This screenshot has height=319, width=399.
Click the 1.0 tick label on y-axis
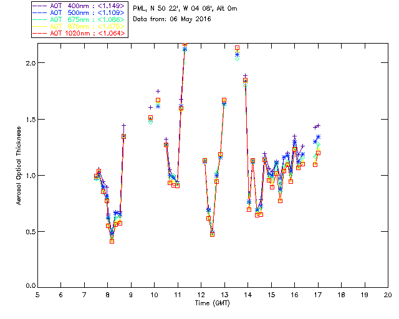pyautogui.click(x=29, y=176)
